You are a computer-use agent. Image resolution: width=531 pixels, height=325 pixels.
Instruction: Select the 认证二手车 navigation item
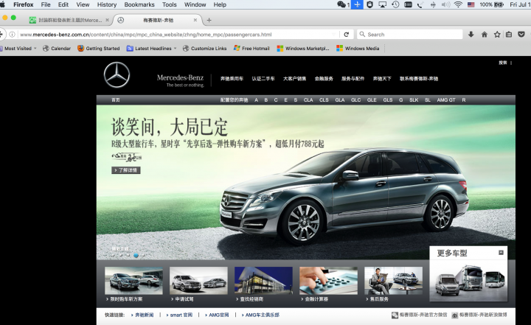click(x=263, y=79)
